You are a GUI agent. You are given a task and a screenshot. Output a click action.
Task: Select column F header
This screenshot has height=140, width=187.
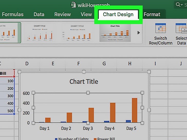click(x=78, y=64)
